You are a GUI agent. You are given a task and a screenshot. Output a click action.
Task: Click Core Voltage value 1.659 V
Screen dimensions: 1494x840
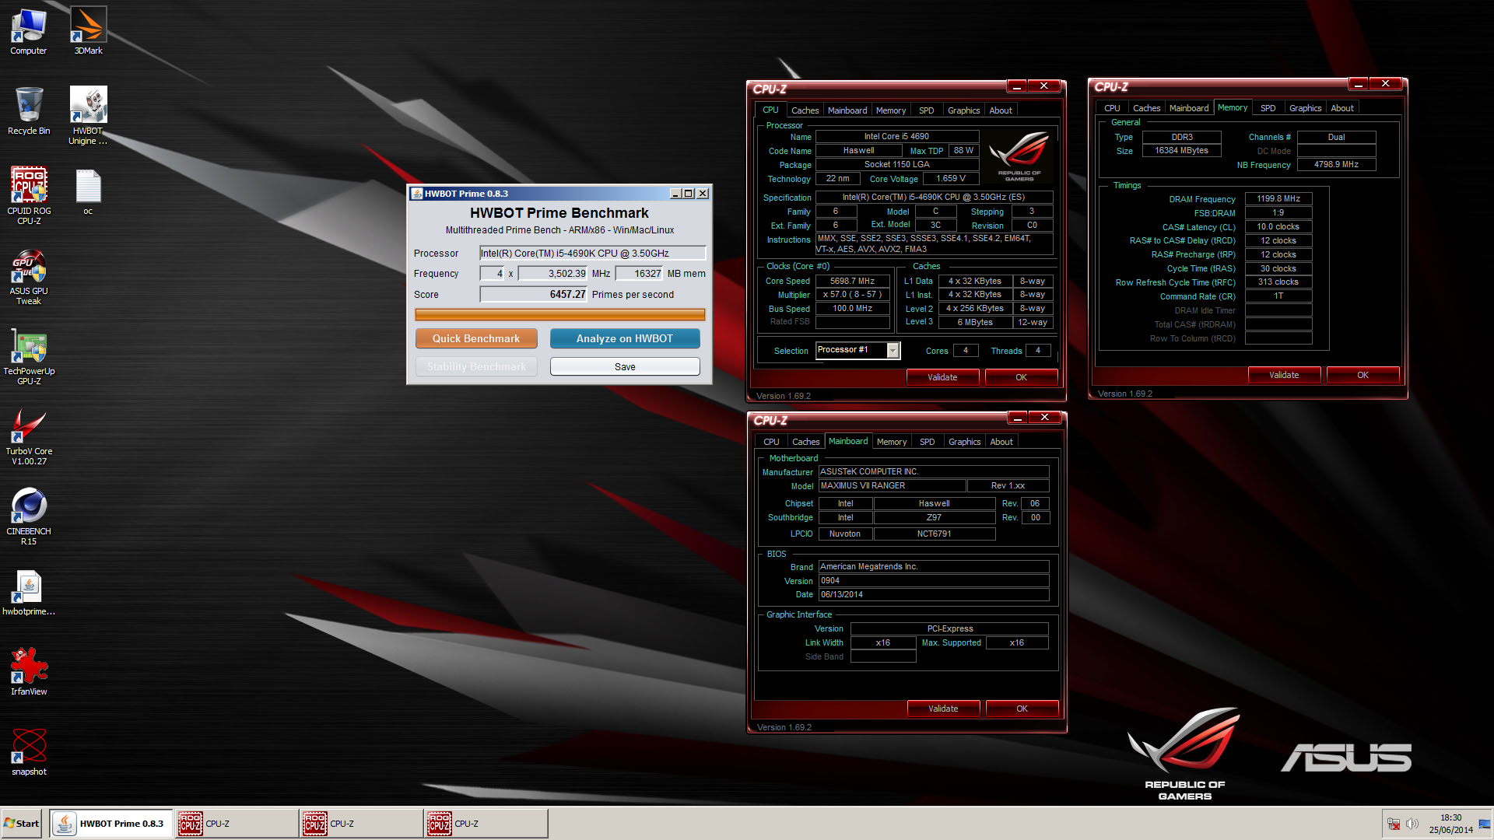(951, 179)
